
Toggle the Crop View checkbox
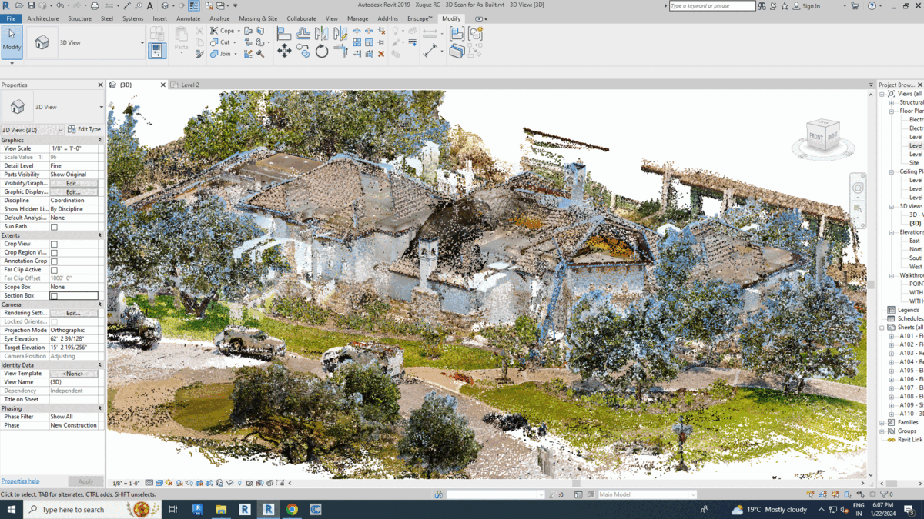(54, 244)
